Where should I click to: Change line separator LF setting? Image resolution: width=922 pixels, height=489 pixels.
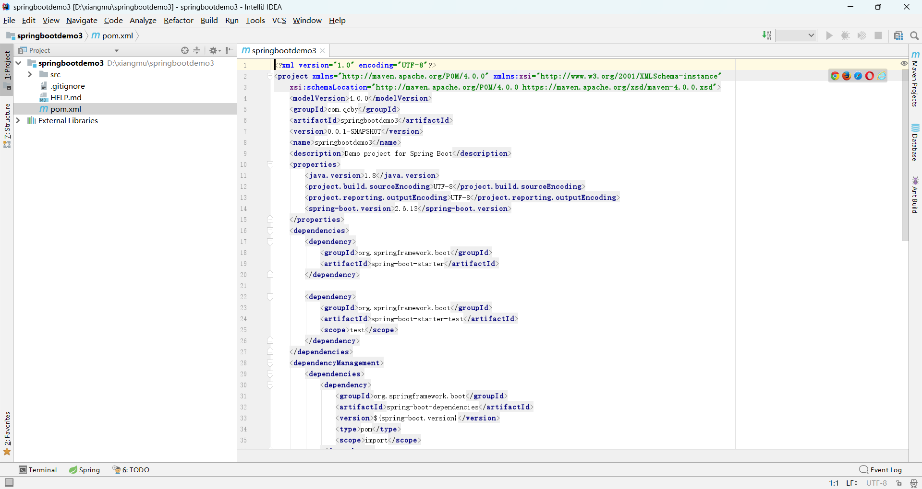pos(852,483)
